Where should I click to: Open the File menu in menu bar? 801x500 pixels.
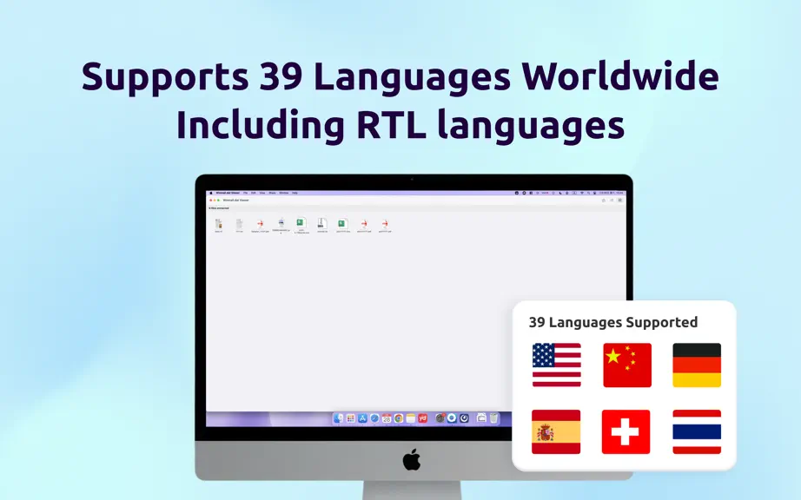pyautogui.click(x=245, y=193)
